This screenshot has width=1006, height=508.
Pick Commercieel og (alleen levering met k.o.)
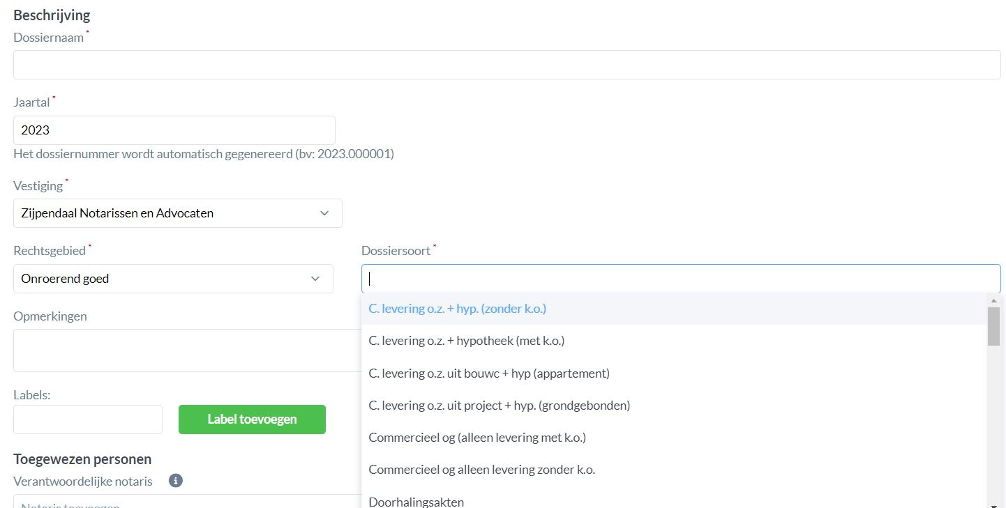[x=476, y=438]
